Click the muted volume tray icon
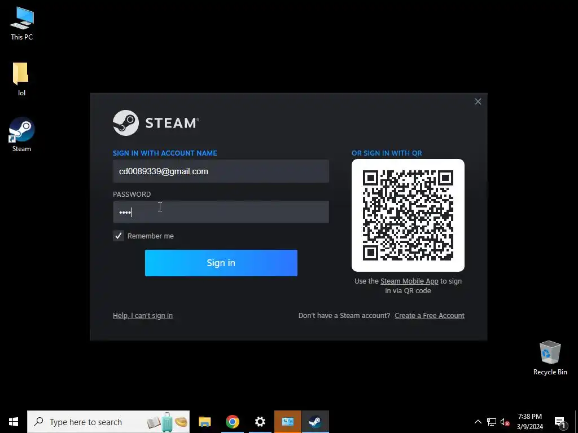 tap(505, 422)
